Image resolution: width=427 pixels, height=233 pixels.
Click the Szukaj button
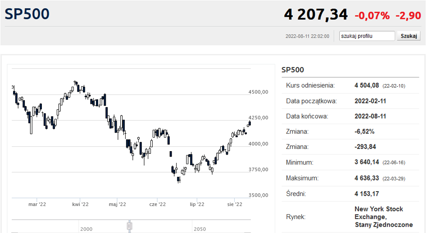tap(409, 36)
